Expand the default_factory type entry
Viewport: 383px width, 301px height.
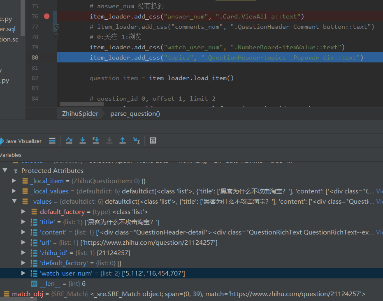(x=23, y=211)
